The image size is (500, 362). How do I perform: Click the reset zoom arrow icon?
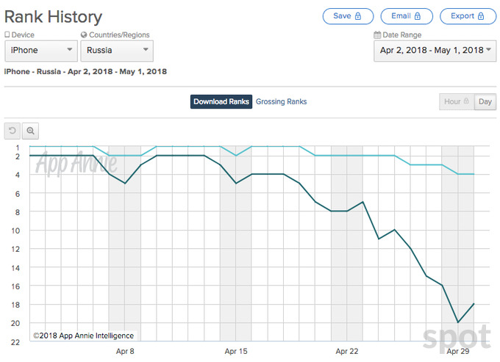click(12, 131)
